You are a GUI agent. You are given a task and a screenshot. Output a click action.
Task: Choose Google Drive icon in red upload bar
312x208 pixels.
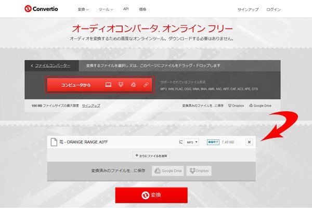coord(133,85)
